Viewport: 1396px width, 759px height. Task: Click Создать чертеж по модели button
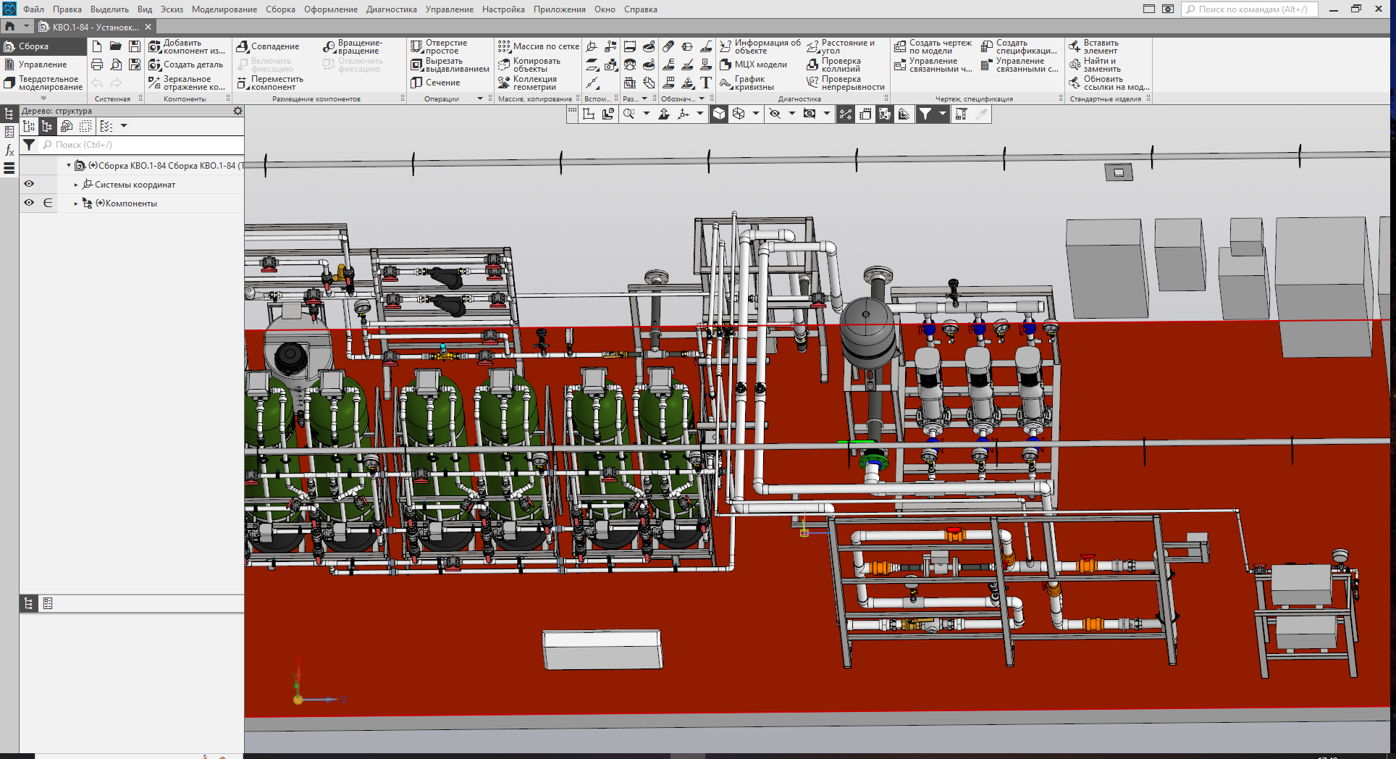coord(933,47)
